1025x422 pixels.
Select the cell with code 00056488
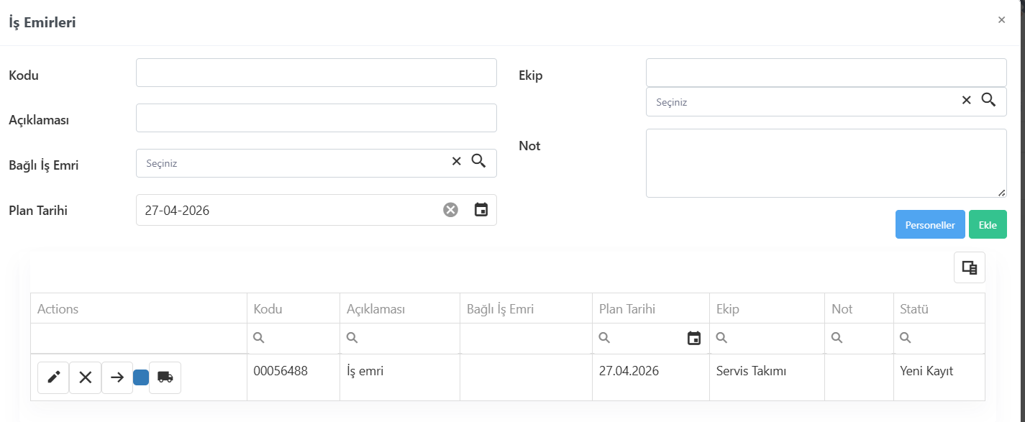(293, 377)
